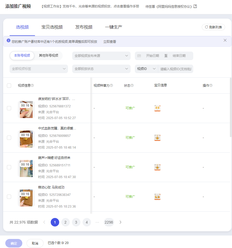The image size is (232, 248).
Task: Expand the 全部投放状态 dropdown
Action: pyautogui.click(x=101, y=69)
